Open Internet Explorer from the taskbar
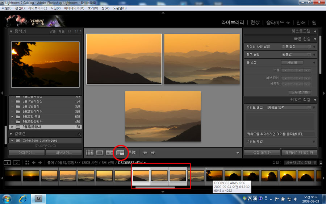The width and height of the screenshot is (326, 204). [x=23, y=199]
